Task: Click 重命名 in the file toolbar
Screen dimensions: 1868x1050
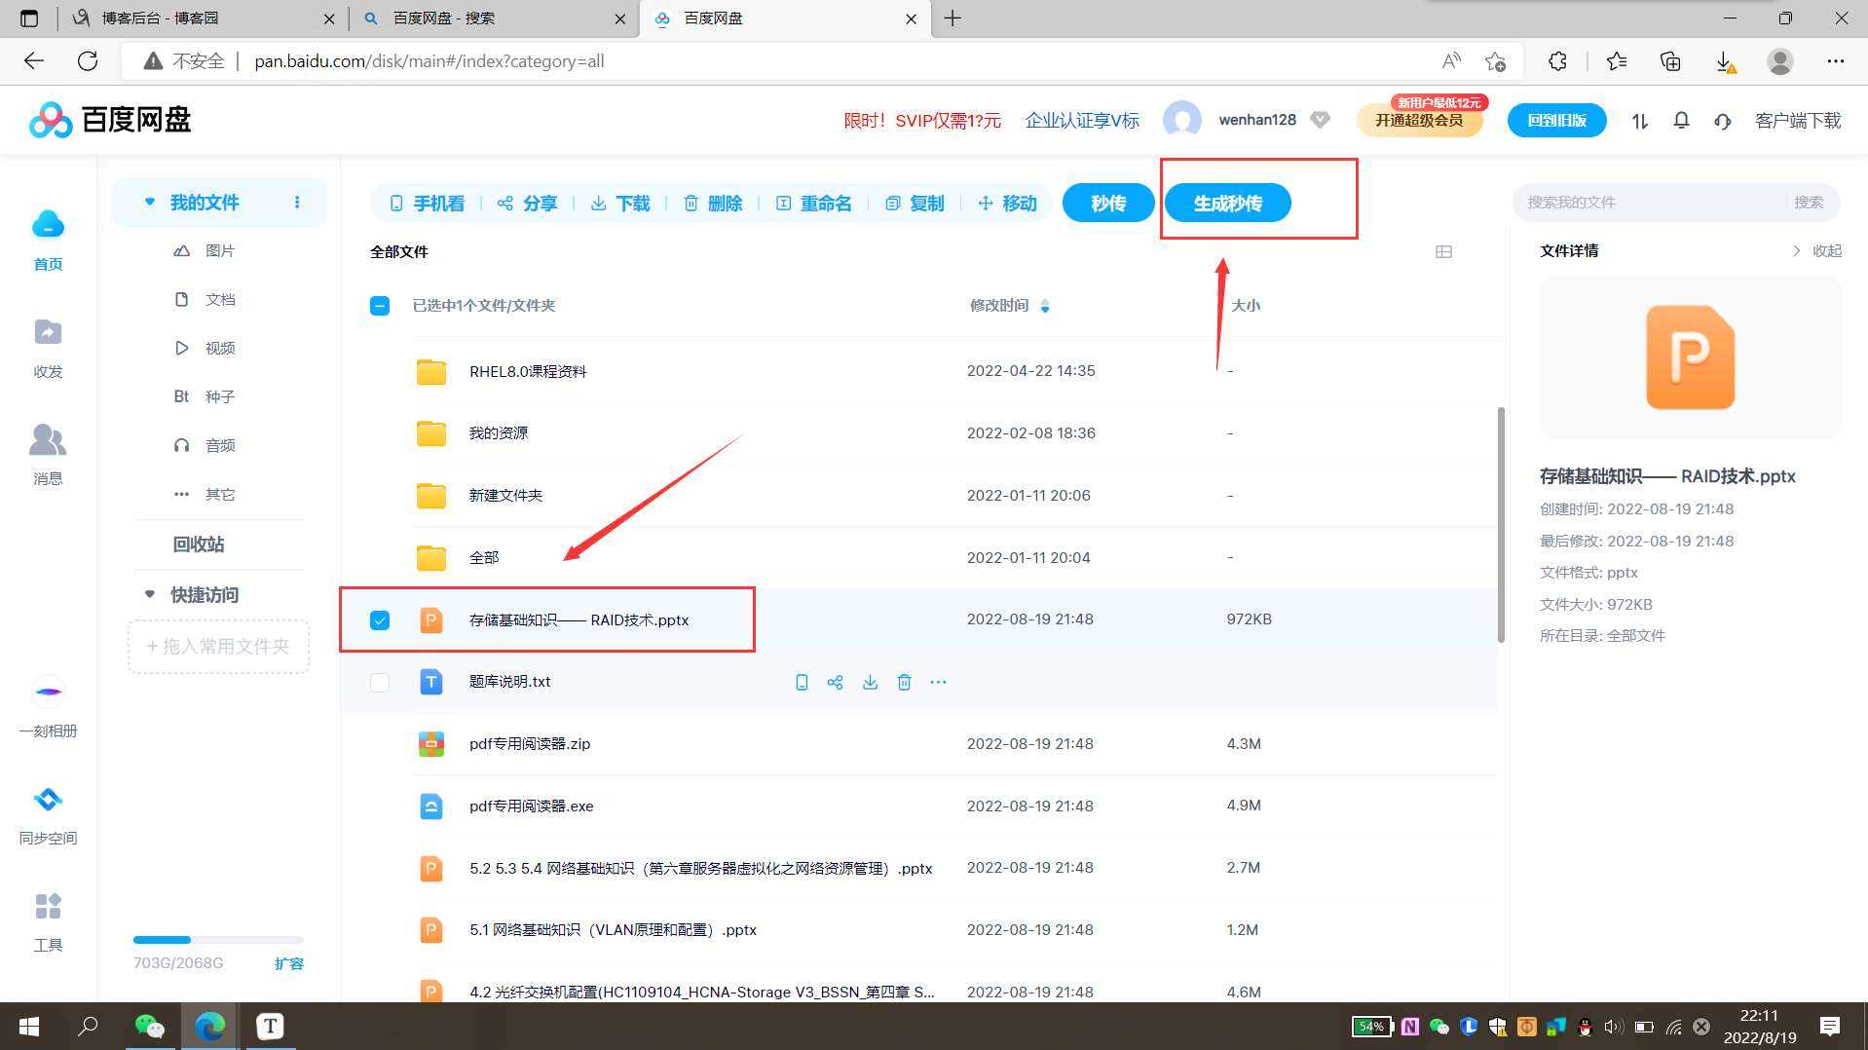Action: coord(814,204)
